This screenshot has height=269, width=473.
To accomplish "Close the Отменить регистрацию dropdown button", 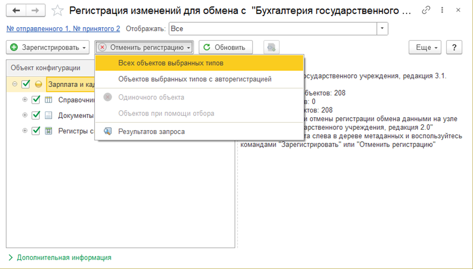I will pyautogui.click(x=144, y=48).
